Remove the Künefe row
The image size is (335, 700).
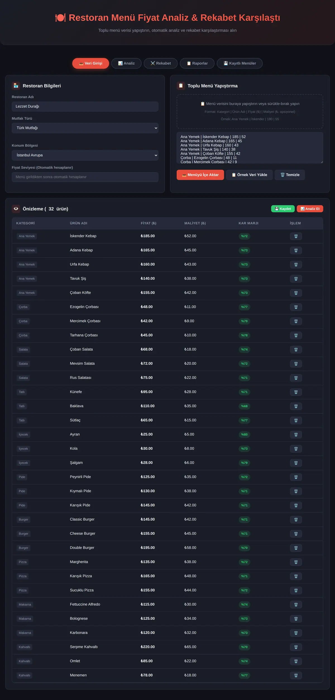(x=296, y=392)
